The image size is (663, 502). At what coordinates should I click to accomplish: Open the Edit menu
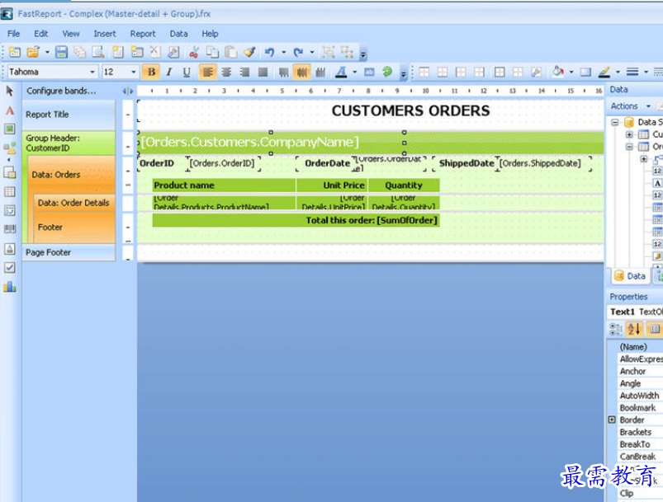pos(40,34)
